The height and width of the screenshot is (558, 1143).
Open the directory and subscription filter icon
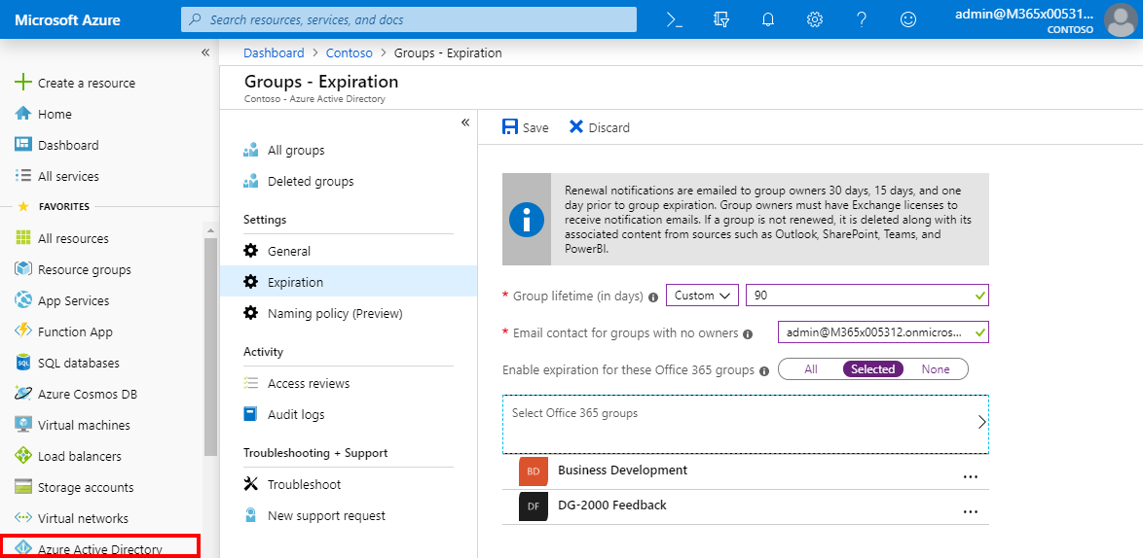click(x=721, y=19)
